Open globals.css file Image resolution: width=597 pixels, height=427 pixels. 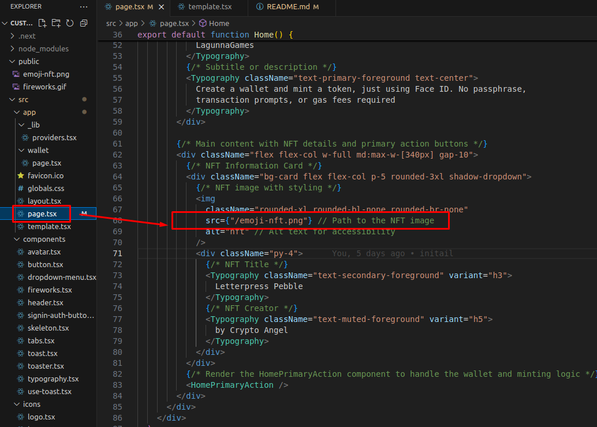click(48, 188)
